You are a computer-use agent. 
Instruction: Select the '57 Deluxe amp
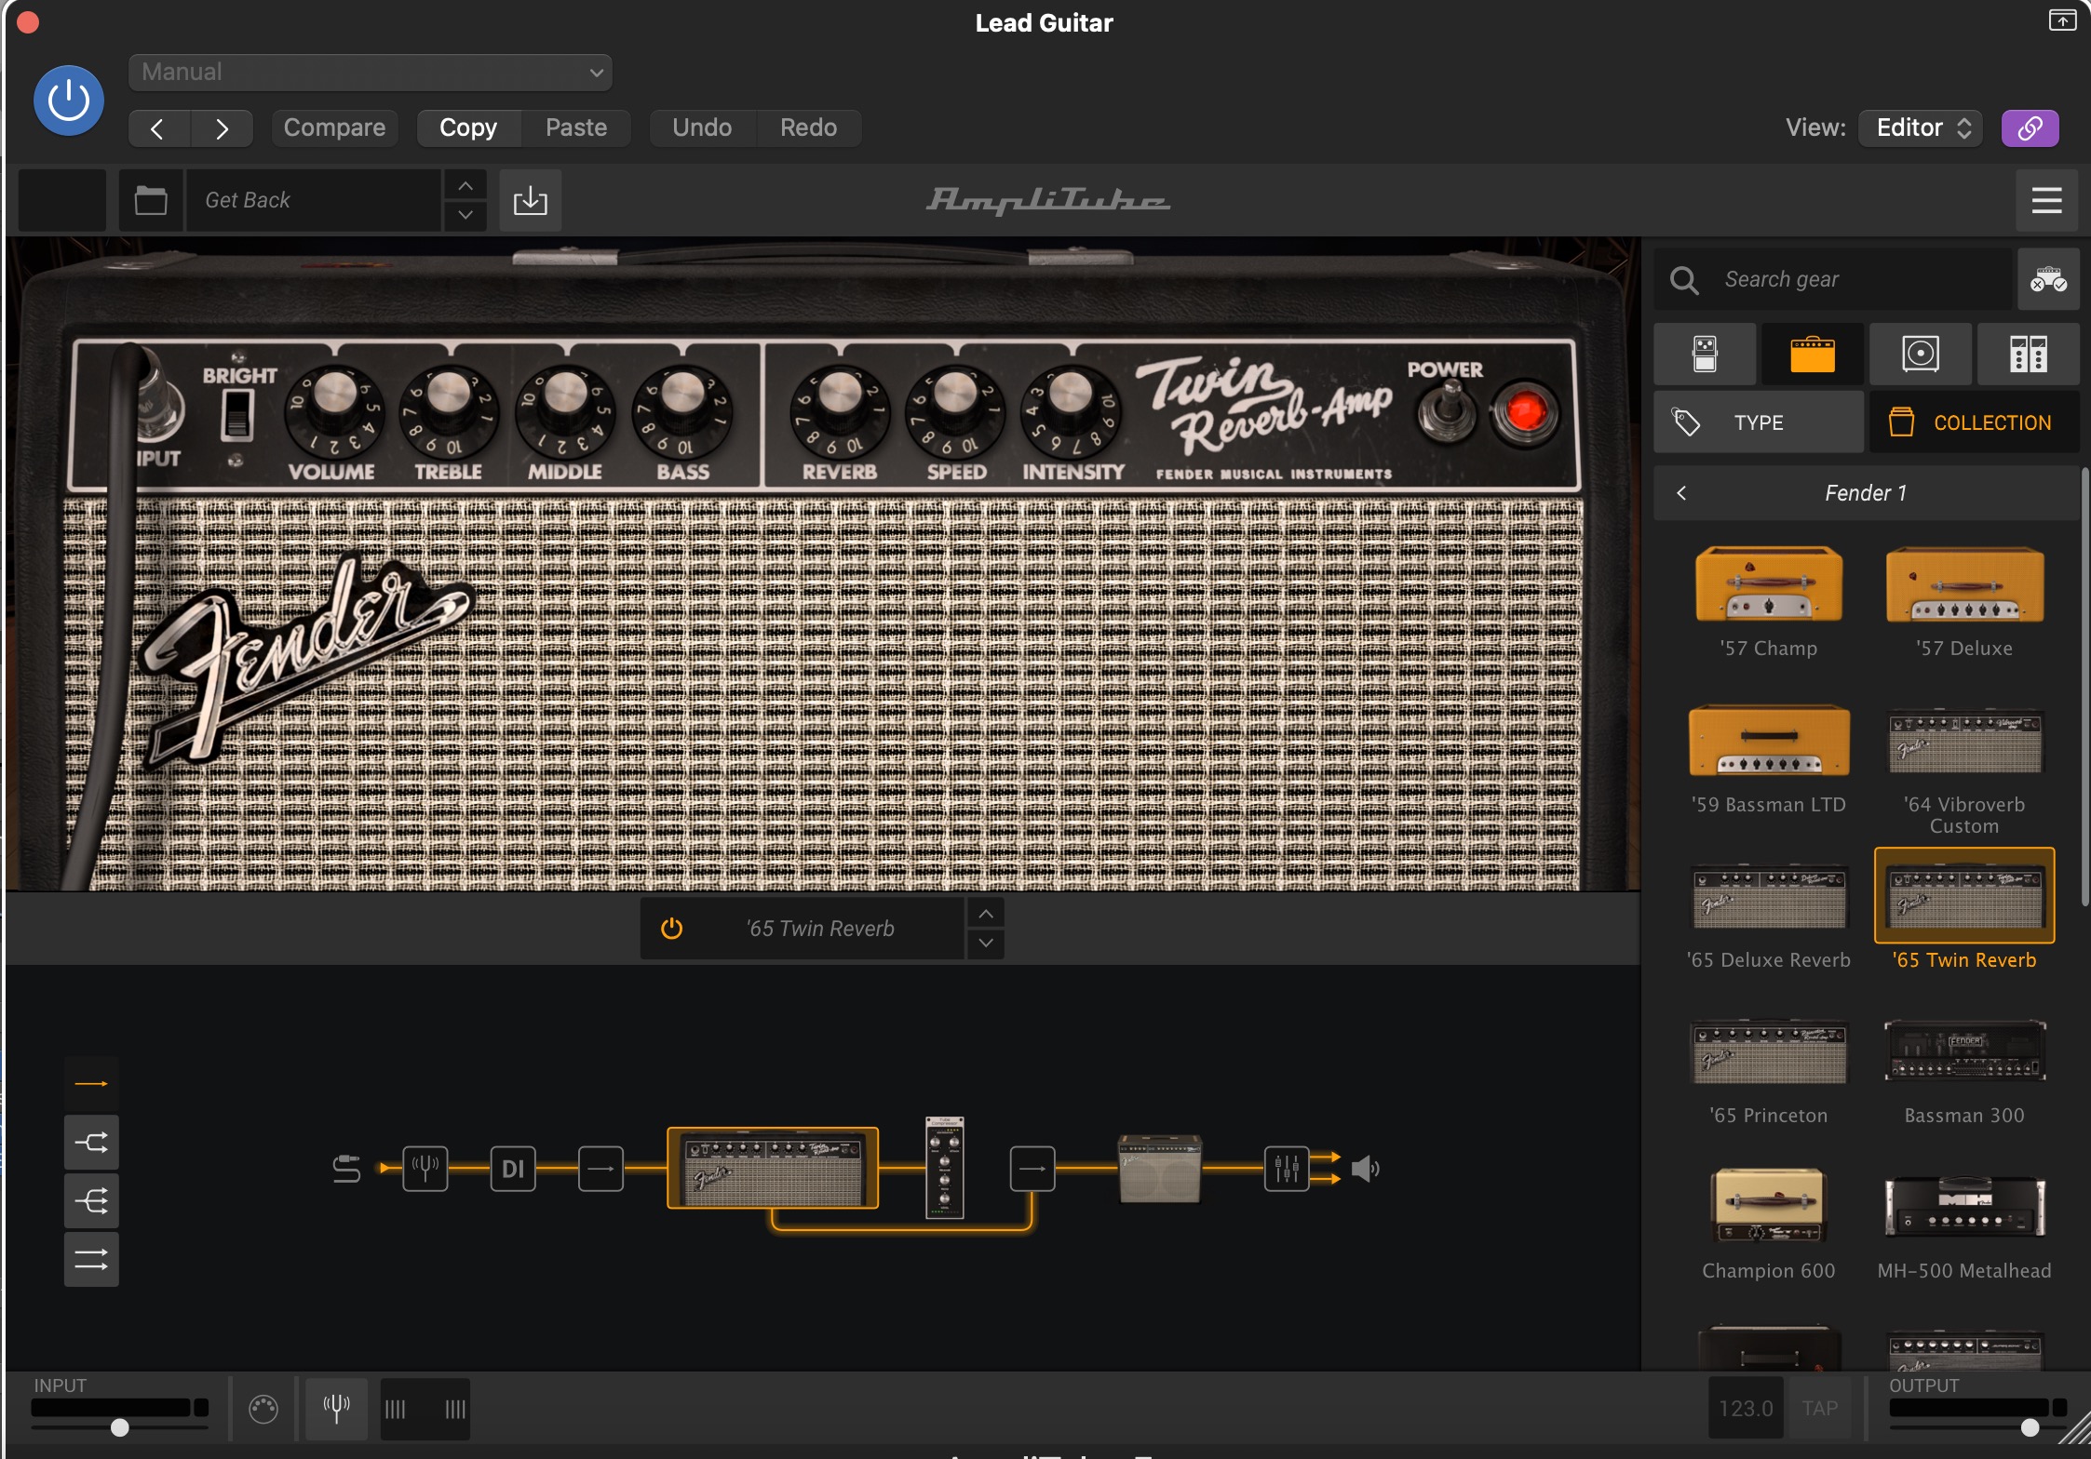click(1964, 600)
